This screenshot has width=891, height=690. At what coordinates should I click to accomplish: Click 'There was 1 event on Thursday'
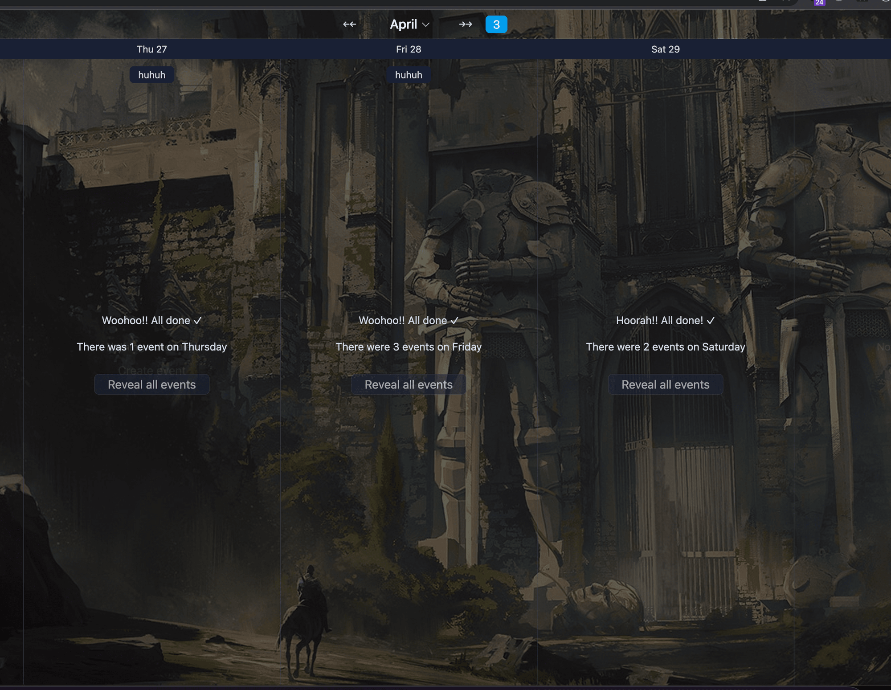(151, 347)
